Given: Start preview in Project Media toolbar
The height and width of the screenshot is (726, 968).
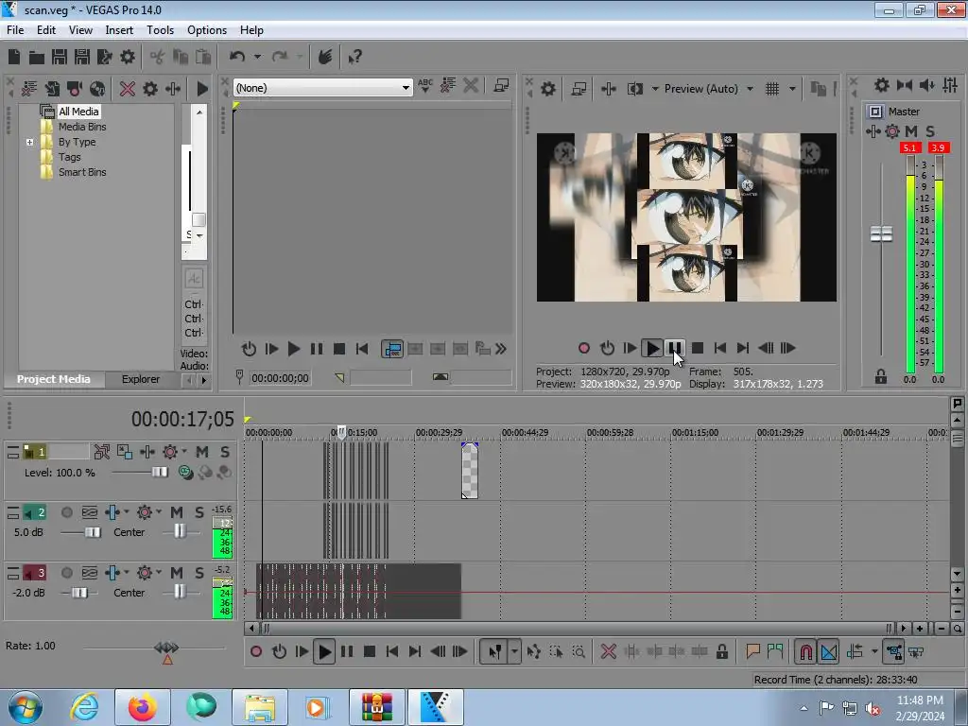Looking at the screenshot, I should [202, 89].
